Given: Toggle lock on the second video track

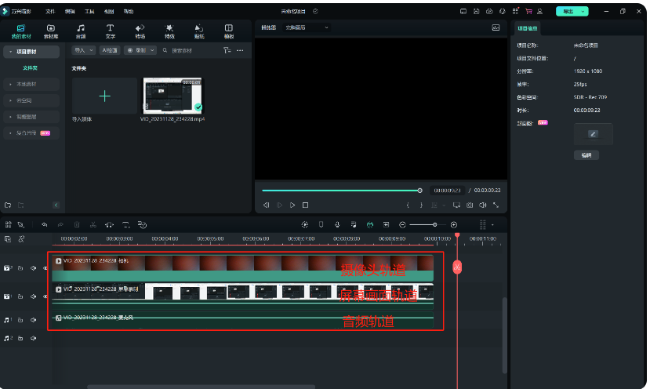Looking at the screenshot, I should (x=20, y=296).
